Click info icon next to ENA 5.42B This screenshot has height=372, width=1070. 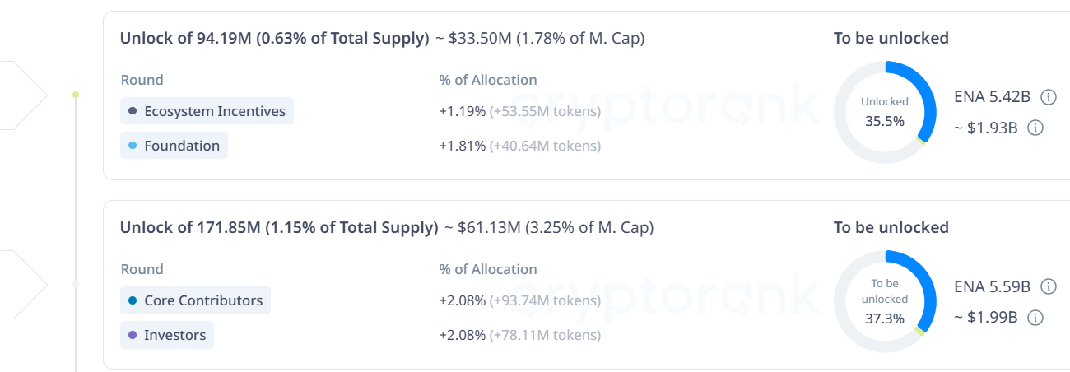(1049, 97)
